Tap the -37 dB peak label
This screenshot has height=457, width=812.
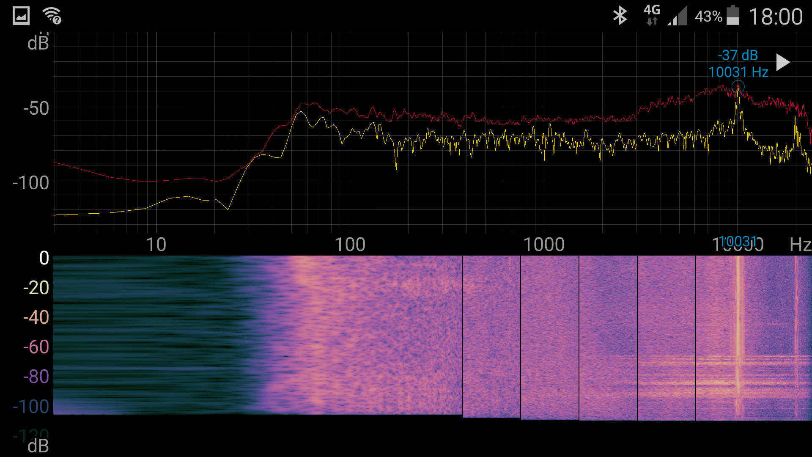point(738,55)
